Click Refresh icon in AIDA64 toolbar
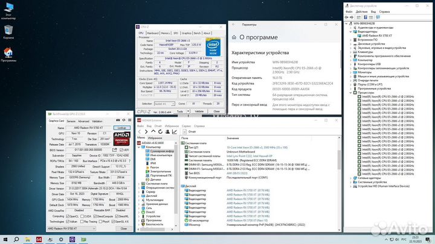This screenshot has width=435, height=244. pyautogui.click(x=160, y=132)
